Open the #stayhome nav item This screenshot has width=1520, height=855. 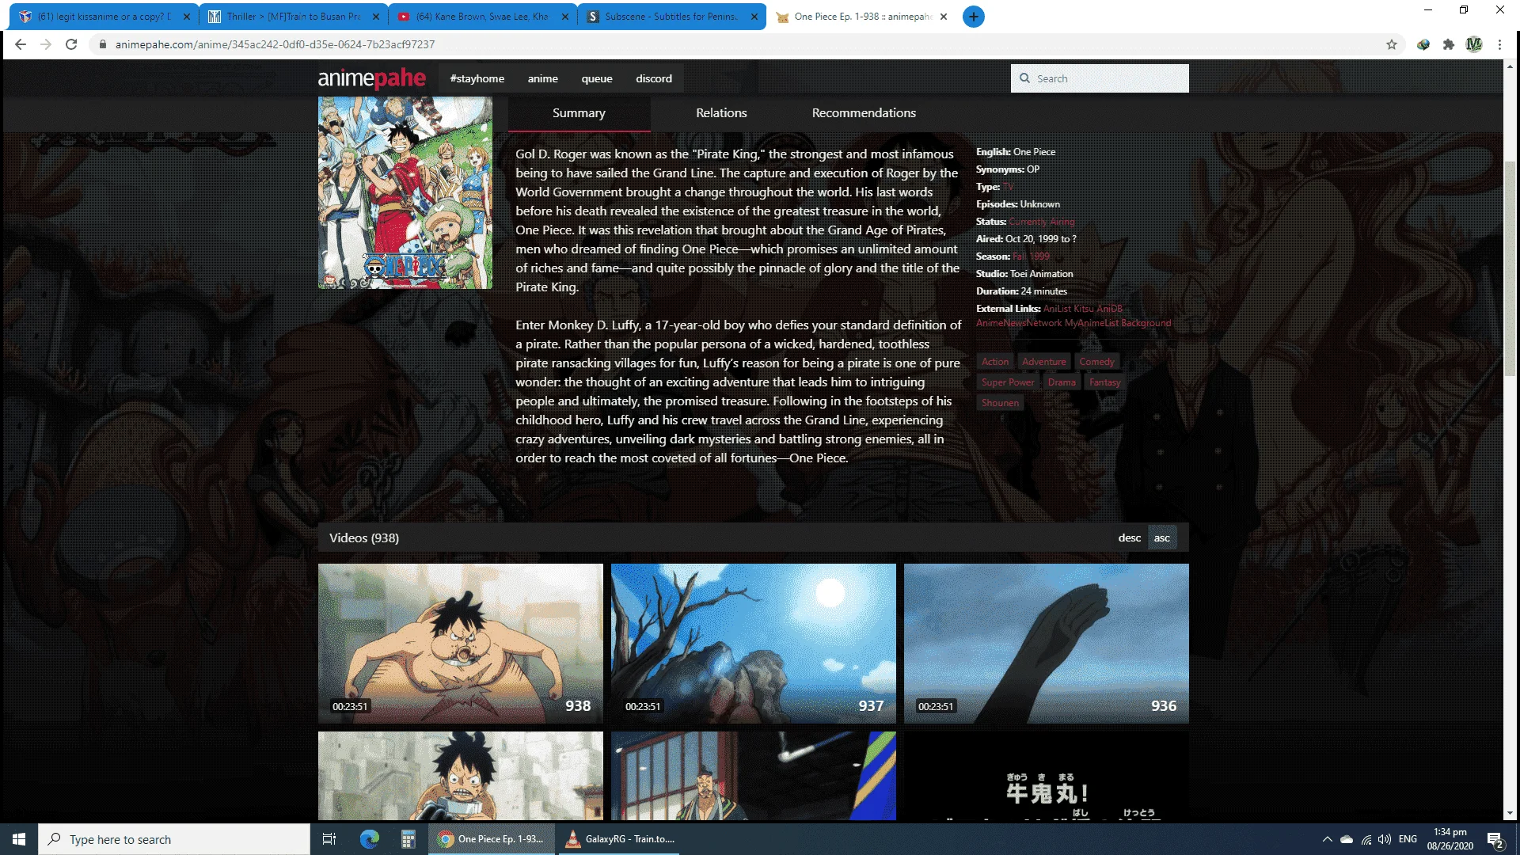pyautogui.click(x=477, y=78)
